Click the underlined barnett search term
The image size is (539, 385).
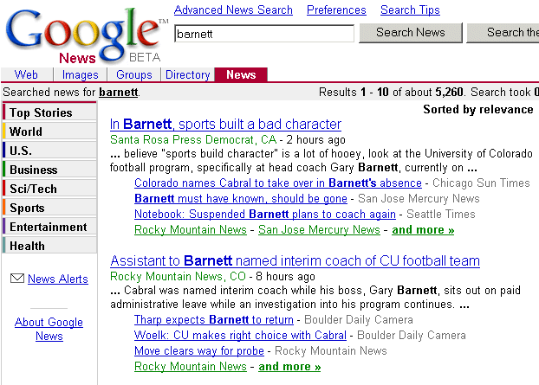coord(119,92)
